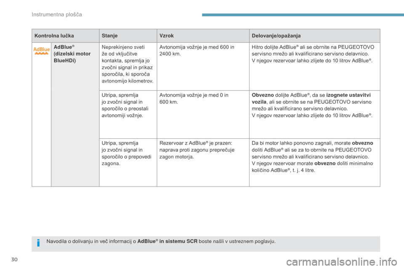
Task: Click the status cell mentioning 'preostali avtonomiji vožnje'
Action: tap(128, 115)
